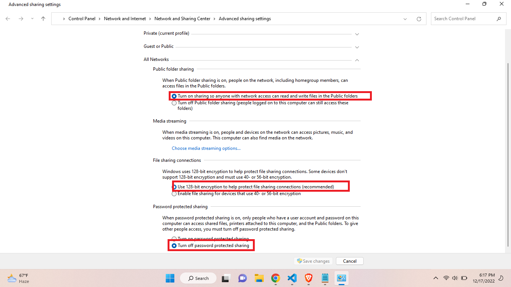Viewport: 511px width, 287px height.
Task: Open Notepad app on taskbar
Action: (x=325, y=278)
